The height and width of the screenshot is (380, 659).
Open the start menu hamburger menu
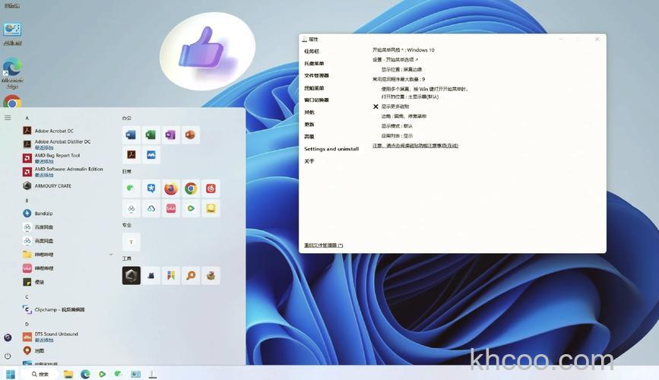[8, 118]
